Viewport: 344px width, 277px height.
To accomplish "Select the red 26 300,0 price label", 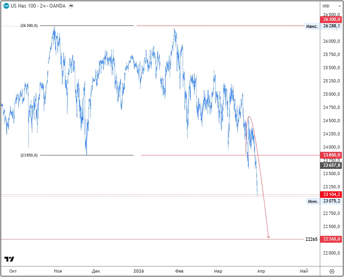I will [x=332, y=20].
